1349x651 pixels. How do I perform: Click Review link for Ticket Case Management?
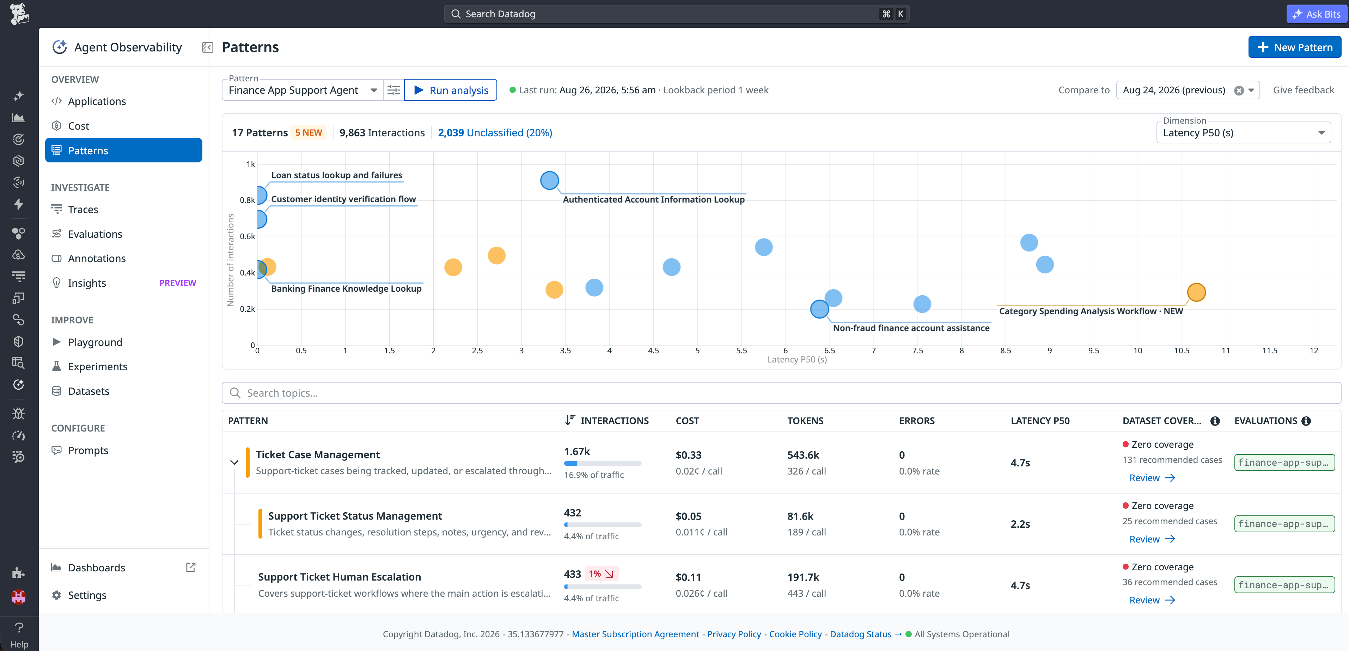point(1152,478)
